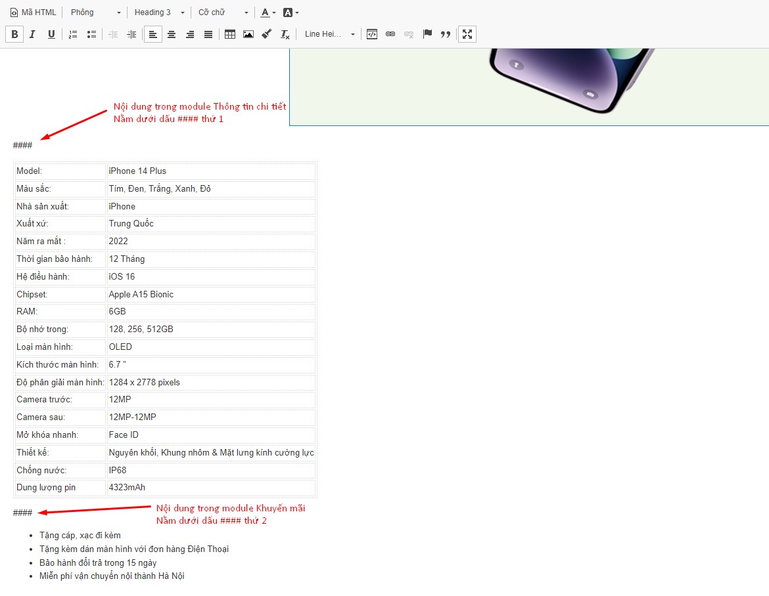769x596 pixels.
Task: Click the cell "iPhone 14 Plus"
Action: click(212, 171)
